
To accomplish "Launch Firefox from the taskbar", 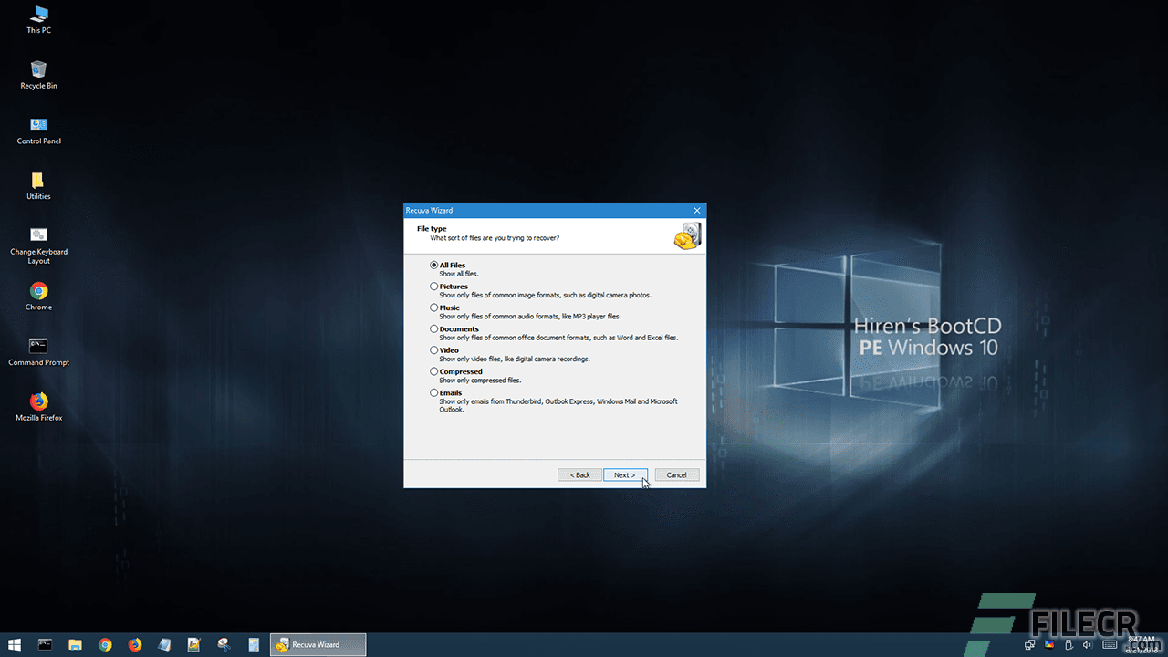I will tap(135, 644).
